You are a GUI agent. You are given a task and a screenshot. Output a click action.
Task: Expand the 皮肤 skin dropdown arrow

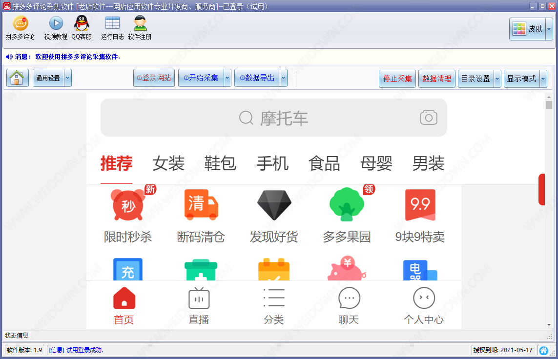(549, 29)
